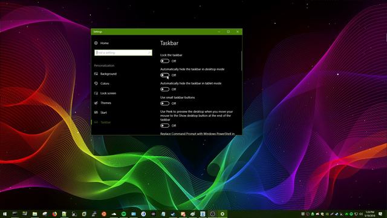
Task: Open the Mail app on taskbar
Action: (x=134, y=214)
